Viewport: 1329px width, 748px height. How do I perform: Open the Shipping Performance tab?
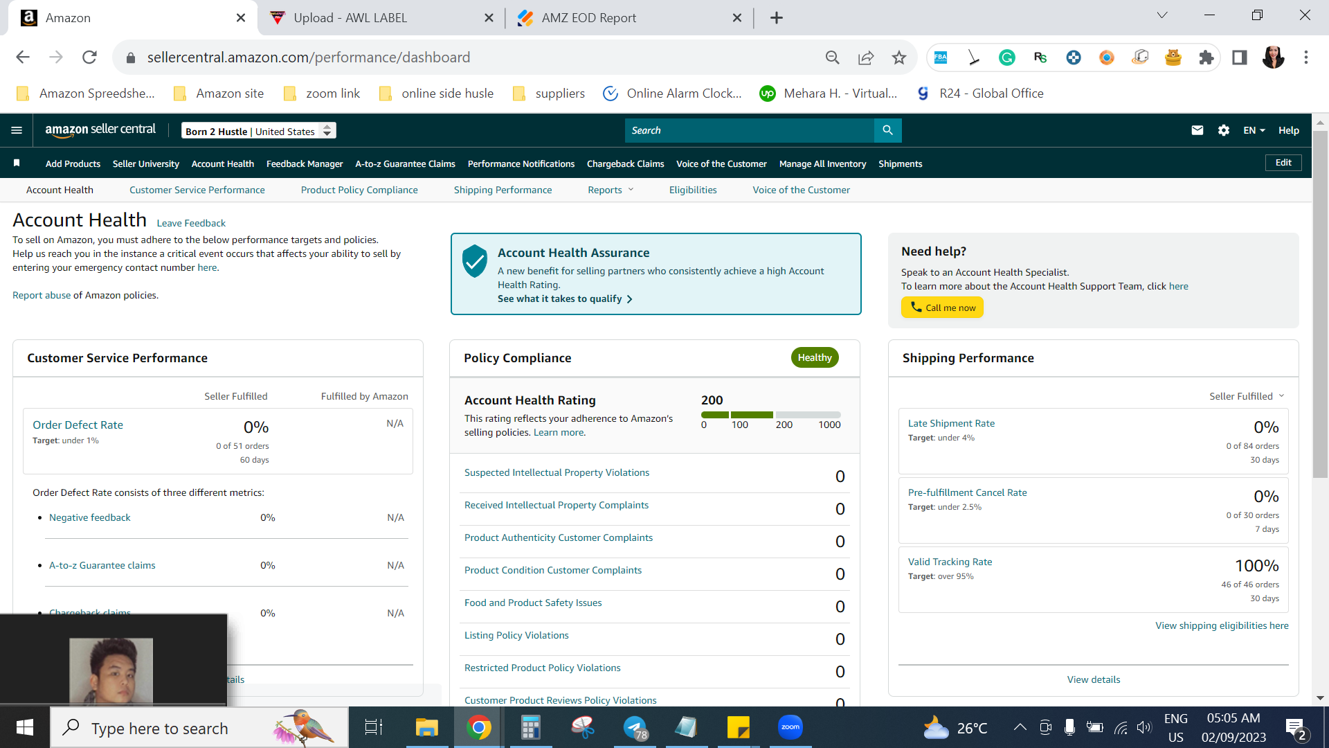[503, 190]
